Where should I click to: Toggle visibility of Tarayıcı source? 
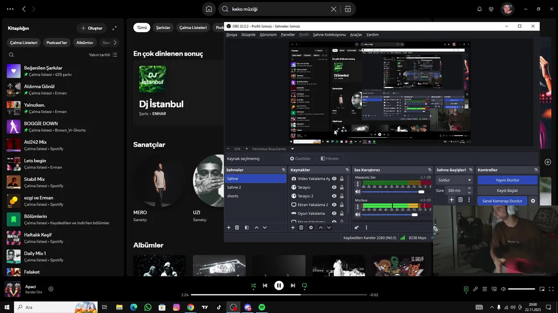[x=334, y=187]
